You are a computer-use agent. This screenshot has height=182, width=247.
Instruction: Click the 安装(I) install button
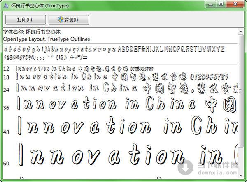69,20
